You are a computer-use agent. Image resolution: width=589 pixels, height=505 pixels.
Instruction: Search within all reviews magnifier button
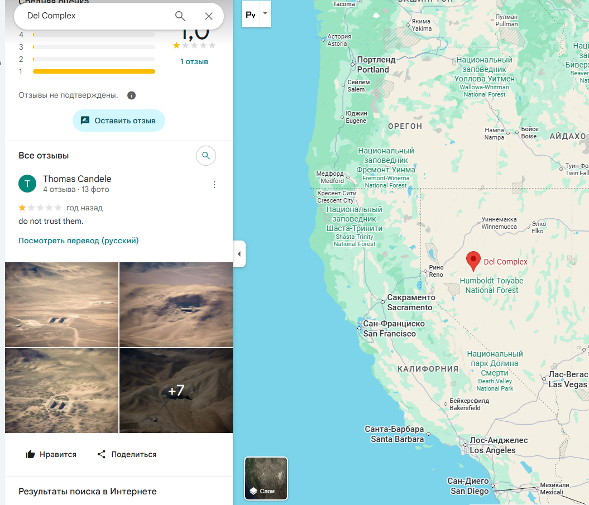point(206,156)
